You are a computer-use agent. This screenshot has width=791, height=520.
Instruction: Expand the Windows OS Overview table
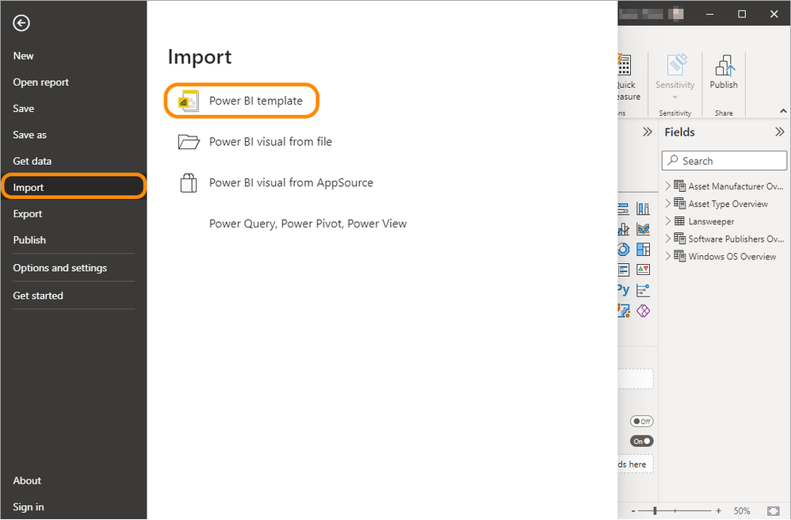point(668,256)
